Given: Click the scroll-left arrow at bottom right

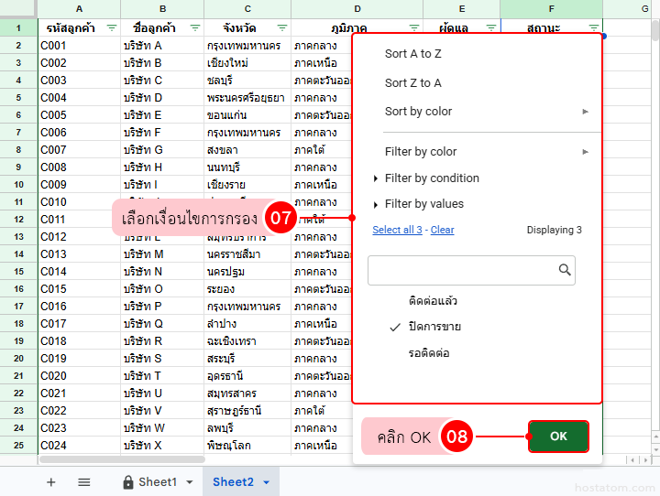Looking at the screenshot, I should tap(632, 459).
